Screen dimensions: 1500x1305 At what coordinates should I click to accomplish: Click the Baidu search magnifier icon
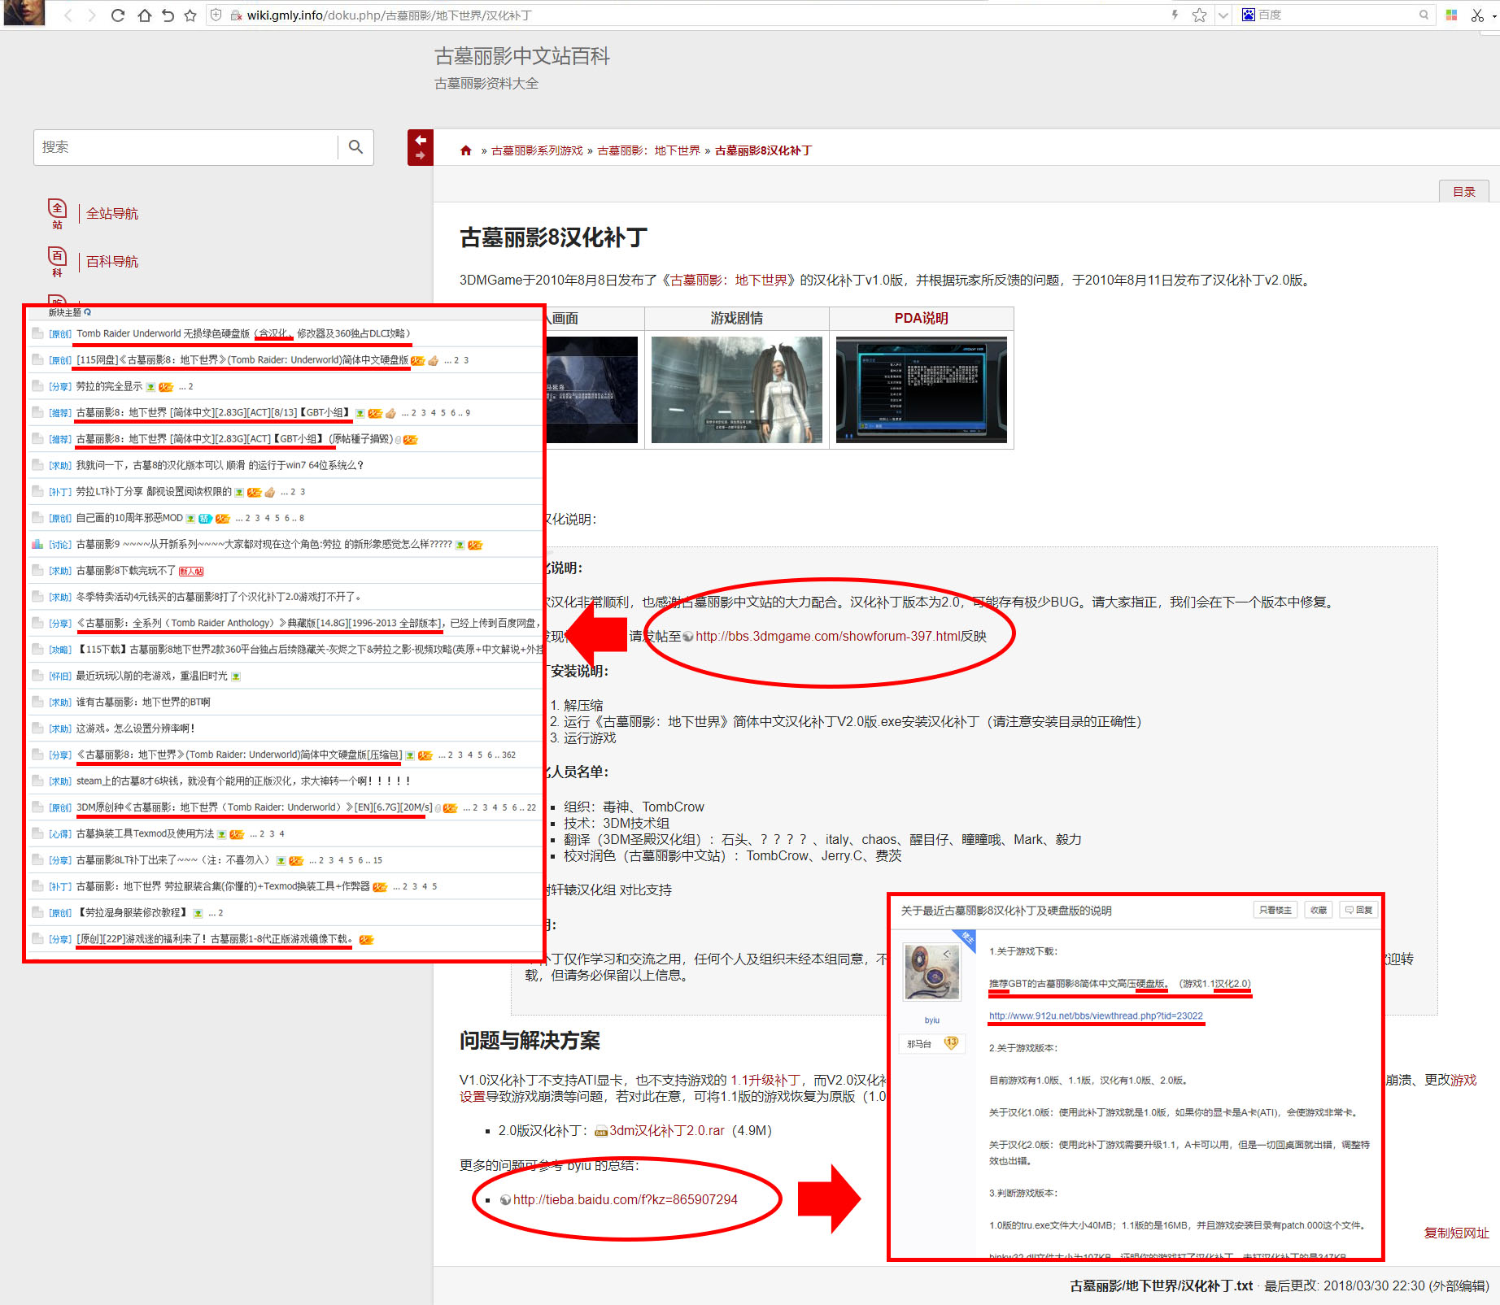pyautogui.click(x=1424, y=15)
